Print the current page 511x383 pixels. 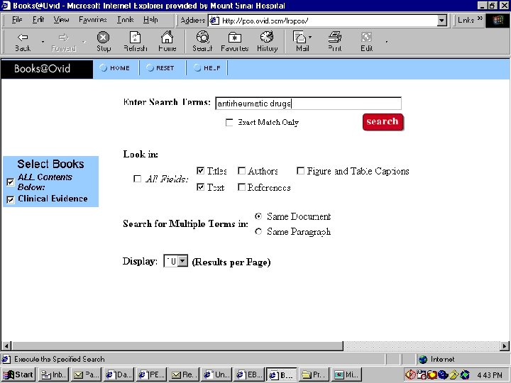335,42
